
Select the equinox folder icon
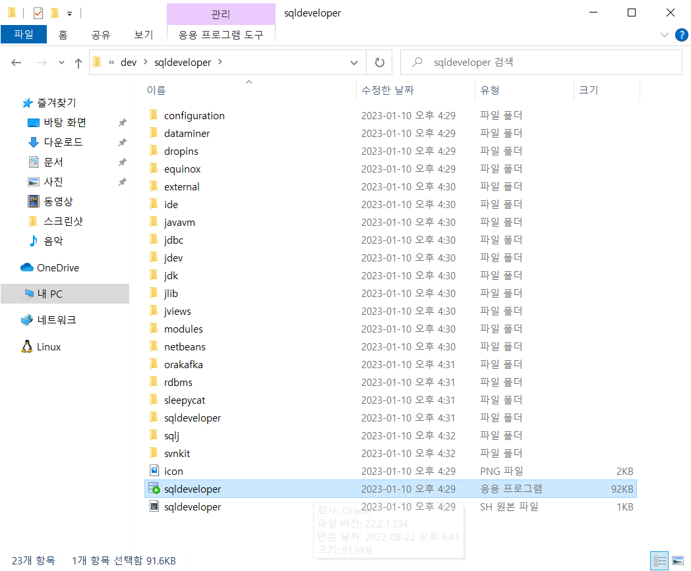coord(154,168)
